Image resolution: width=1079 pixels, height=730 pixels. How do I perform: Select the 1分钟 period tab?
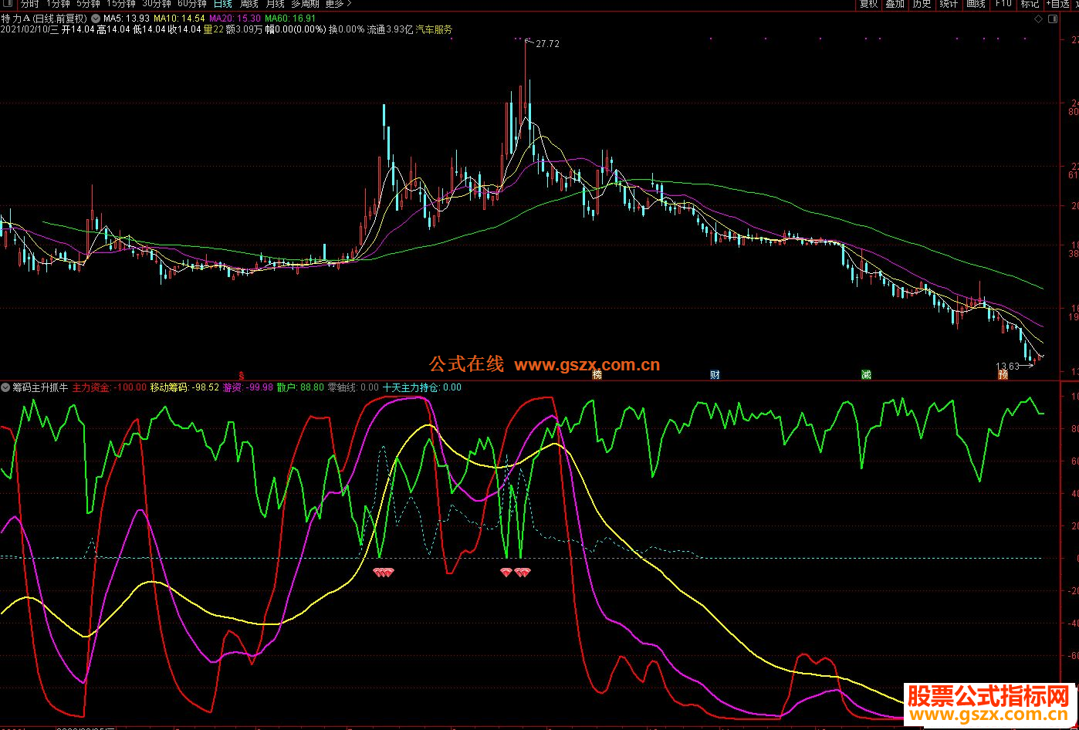[58, 4]
